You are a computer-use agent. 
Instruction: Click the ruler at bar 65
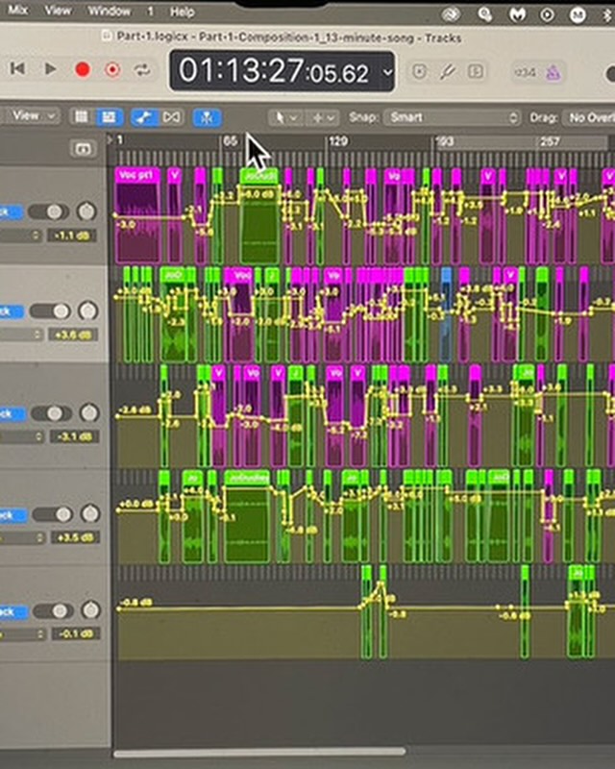coord(231,141)
